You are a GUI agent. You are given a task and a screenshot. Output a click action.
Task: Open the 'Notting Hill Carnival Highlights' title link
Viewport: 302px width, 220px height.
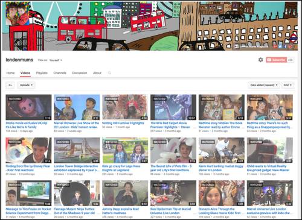[x=123, y=123]
